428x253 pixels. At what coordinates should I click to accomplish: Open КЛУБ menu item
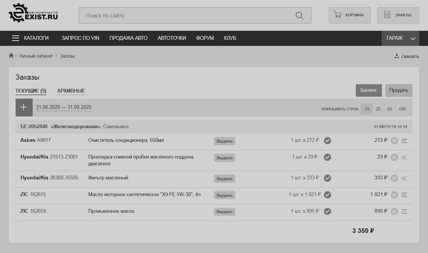pyautogui.click(x=230, y=38)
